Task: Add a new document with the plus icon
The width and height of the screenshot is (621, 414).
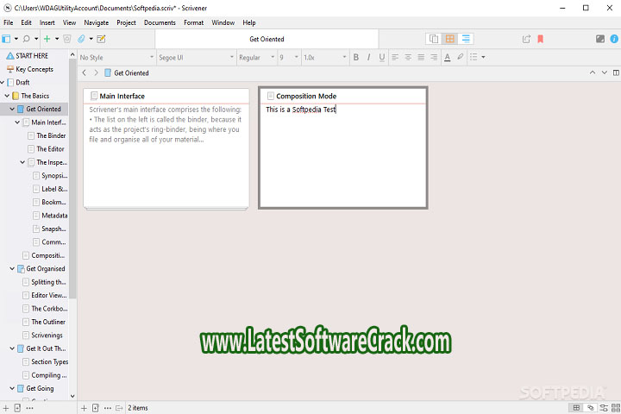Action: point(47,39)
